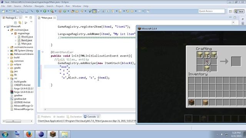Run the program with green play icon
Screen dimensions: 246x138
45,11
